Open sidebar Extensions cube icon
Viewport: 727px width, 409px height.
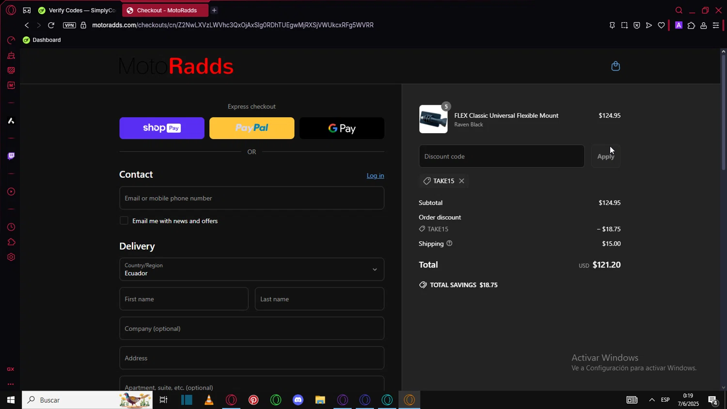11,242
